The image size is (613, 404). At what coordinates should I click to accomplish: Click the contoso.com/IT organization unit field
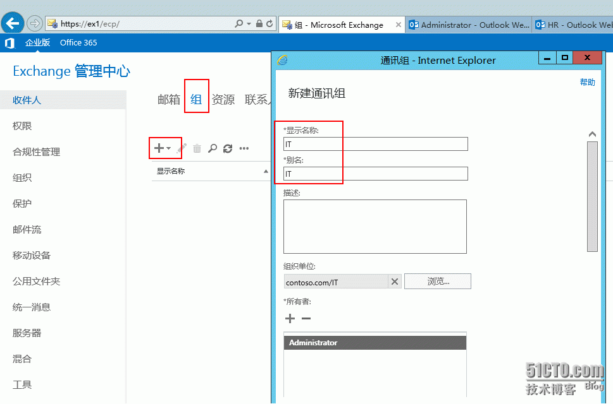click(336, 282)
